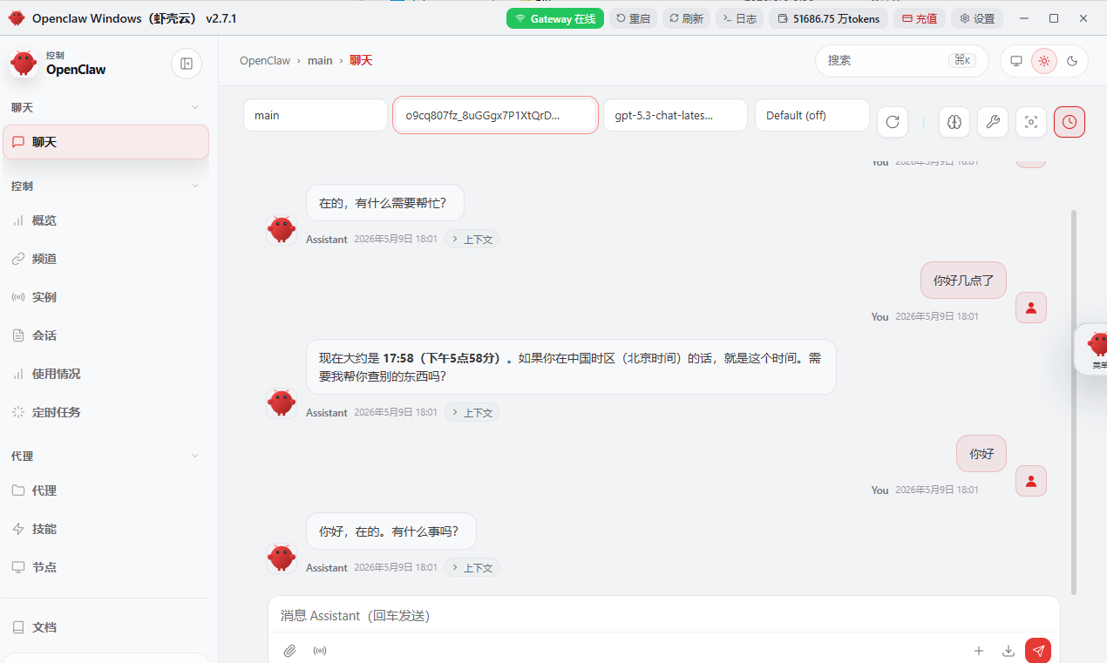1107x663 pixels.
Task: Expand 上下文 under the 17:58 reply
Action: [x=472, y=412]
